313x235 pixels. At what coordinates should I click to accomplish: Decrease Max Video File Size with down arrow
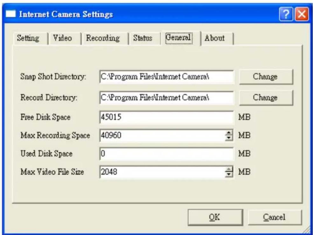pos(229,174)
